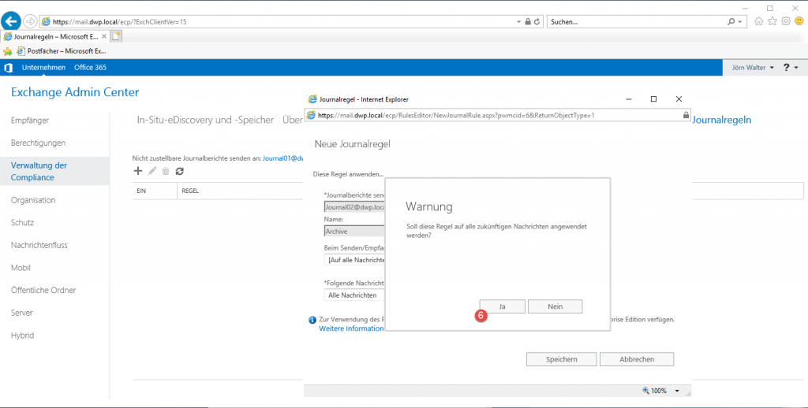
Task: Expand the help question mark dropdown
Action: click(x=790, y=68)
